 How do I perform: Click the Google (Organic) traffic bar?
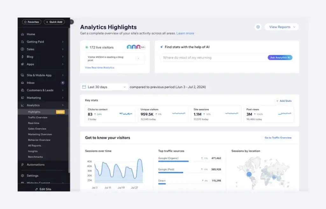[174, 161]
